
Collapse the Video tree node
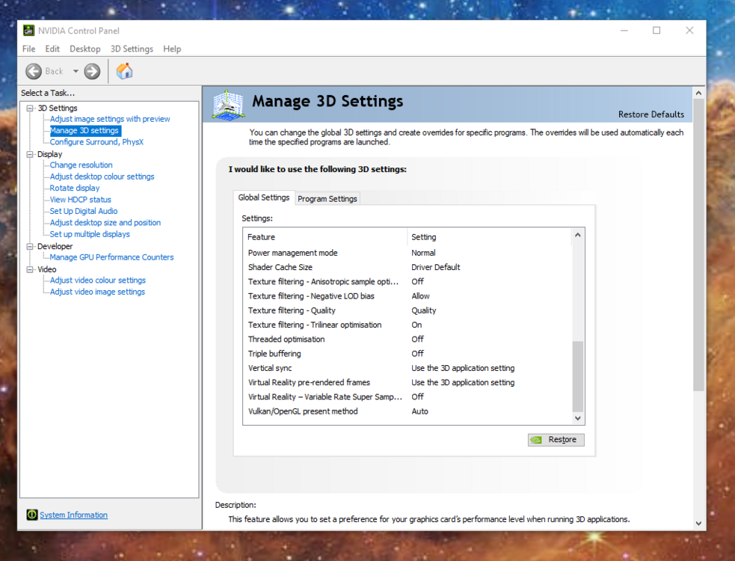[x=31, y=269]
